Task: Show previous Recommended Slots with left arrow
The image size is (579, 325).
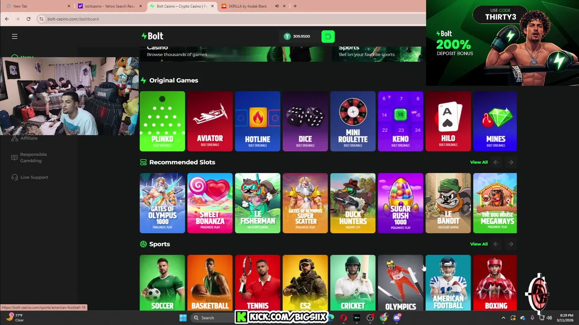Action: pos(496,162)
